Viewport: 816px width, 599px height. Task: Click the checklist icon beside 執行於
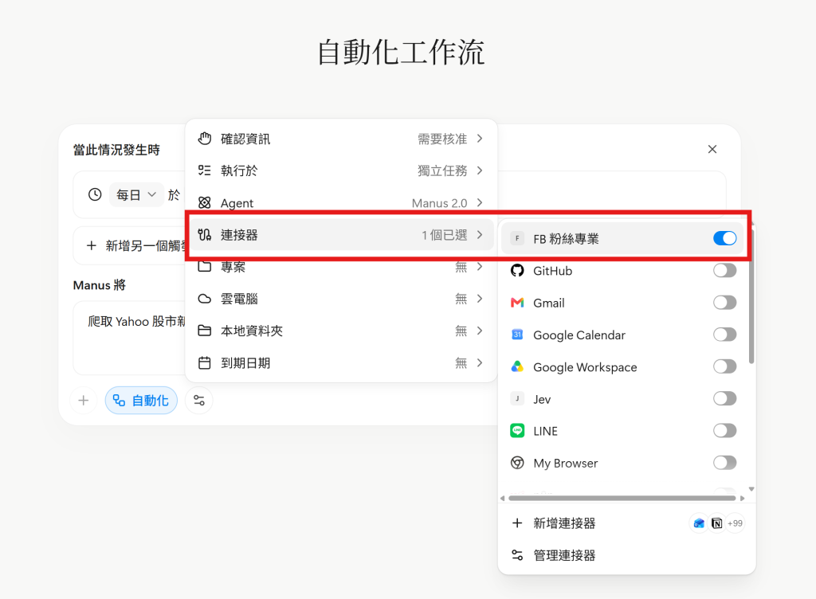(205, 170)
